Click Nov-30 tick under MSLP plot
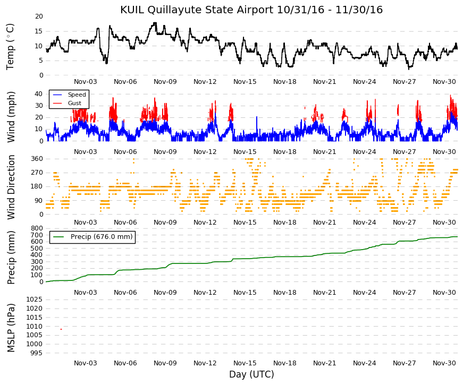 pos(444,363)
